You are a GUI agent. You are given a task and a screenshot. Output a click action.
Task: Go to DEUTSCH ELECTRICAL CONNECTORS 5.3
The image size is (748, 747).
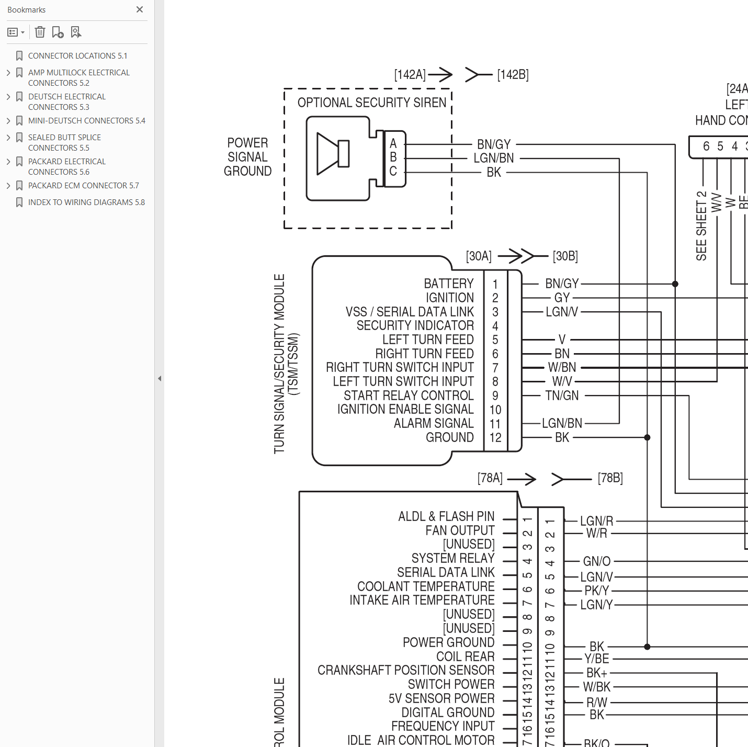[66, 101]
